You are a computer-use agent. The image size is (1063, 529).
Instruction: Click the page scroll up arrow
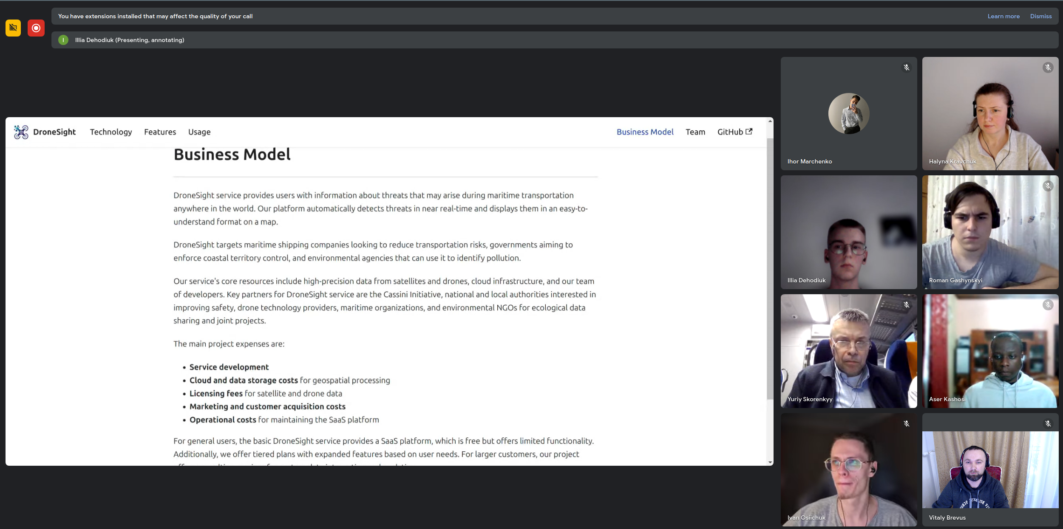coord(770,121)
